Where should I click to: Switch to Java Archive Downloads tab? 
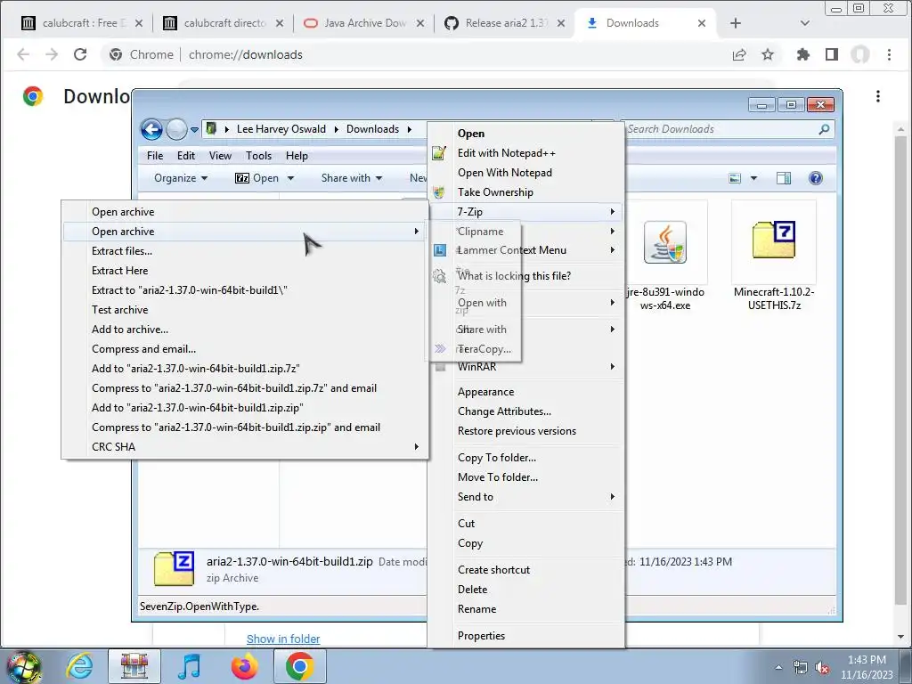(x=363, y=23)
